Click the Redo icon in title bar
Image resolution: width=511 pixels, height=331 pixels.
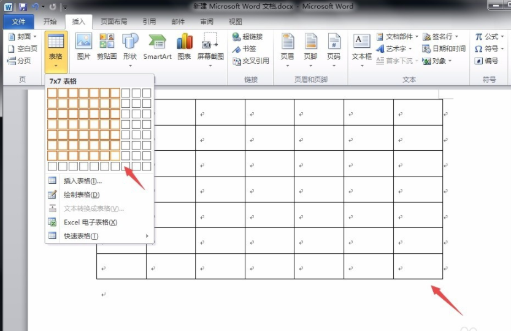pos(53,7)
